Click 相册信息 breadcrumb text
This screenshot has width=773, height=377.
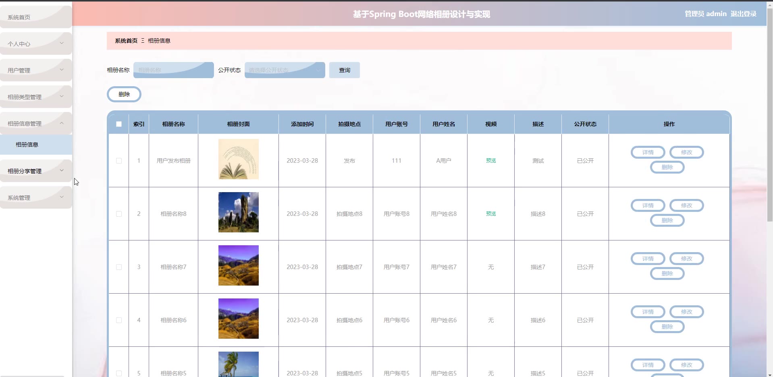tap(159, 41)
